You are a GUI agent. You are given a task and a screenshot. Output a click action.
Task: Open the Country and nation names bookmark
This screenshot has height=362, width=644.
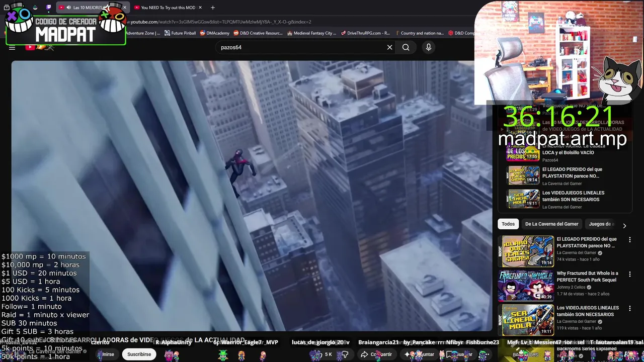[419, 33]
